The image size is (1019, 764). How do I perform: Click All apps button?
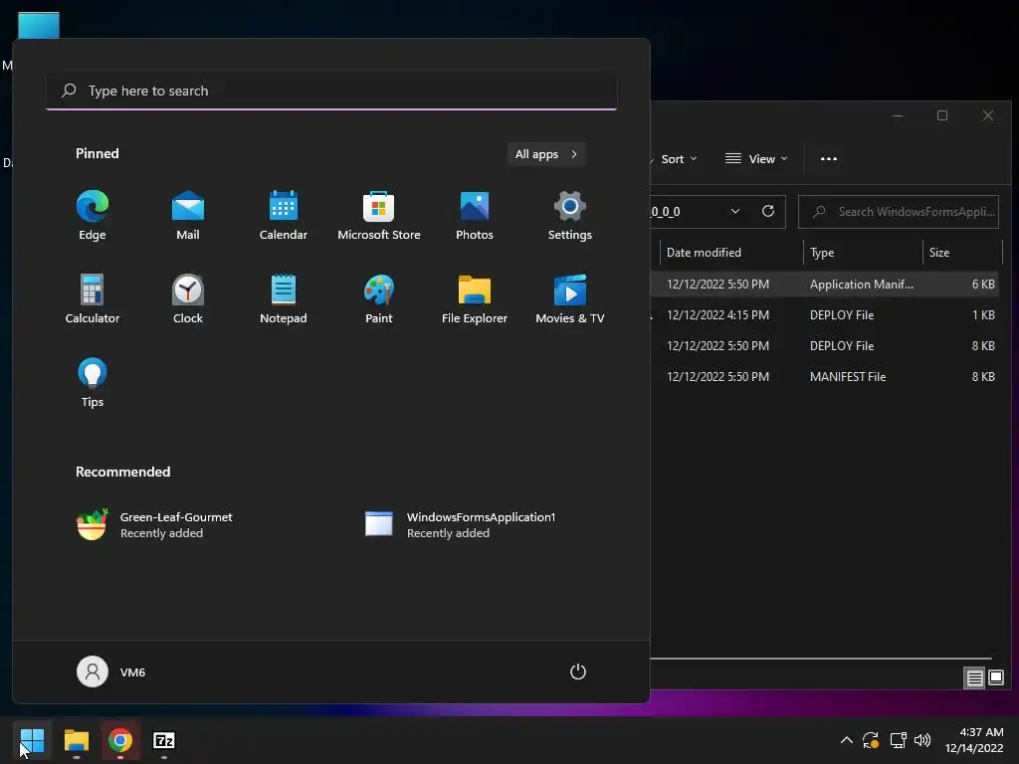click(546, 154)
